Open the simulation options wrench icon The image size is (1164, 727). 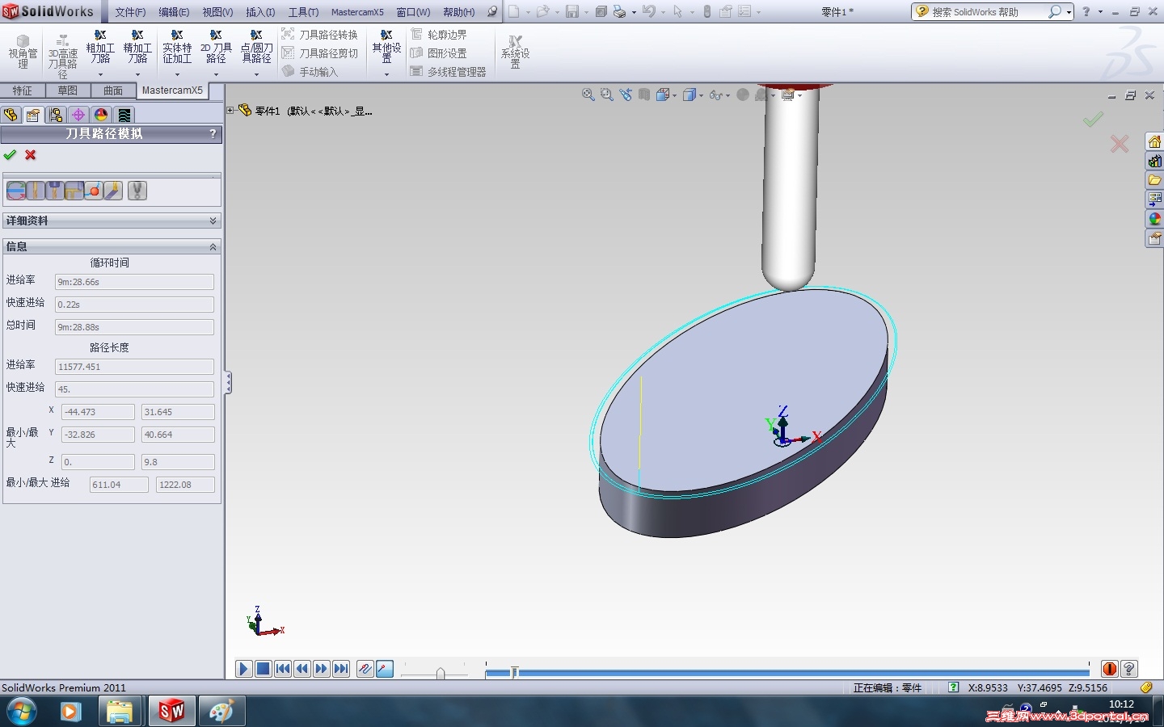pos(137,191)
